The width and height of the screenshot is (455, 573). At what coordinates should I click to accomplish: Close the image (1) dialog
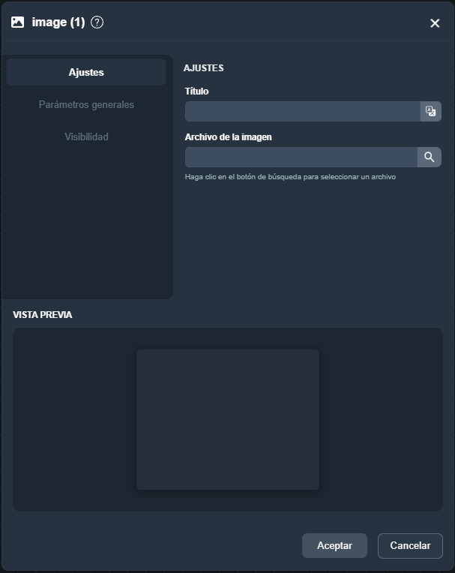point(435,23)
